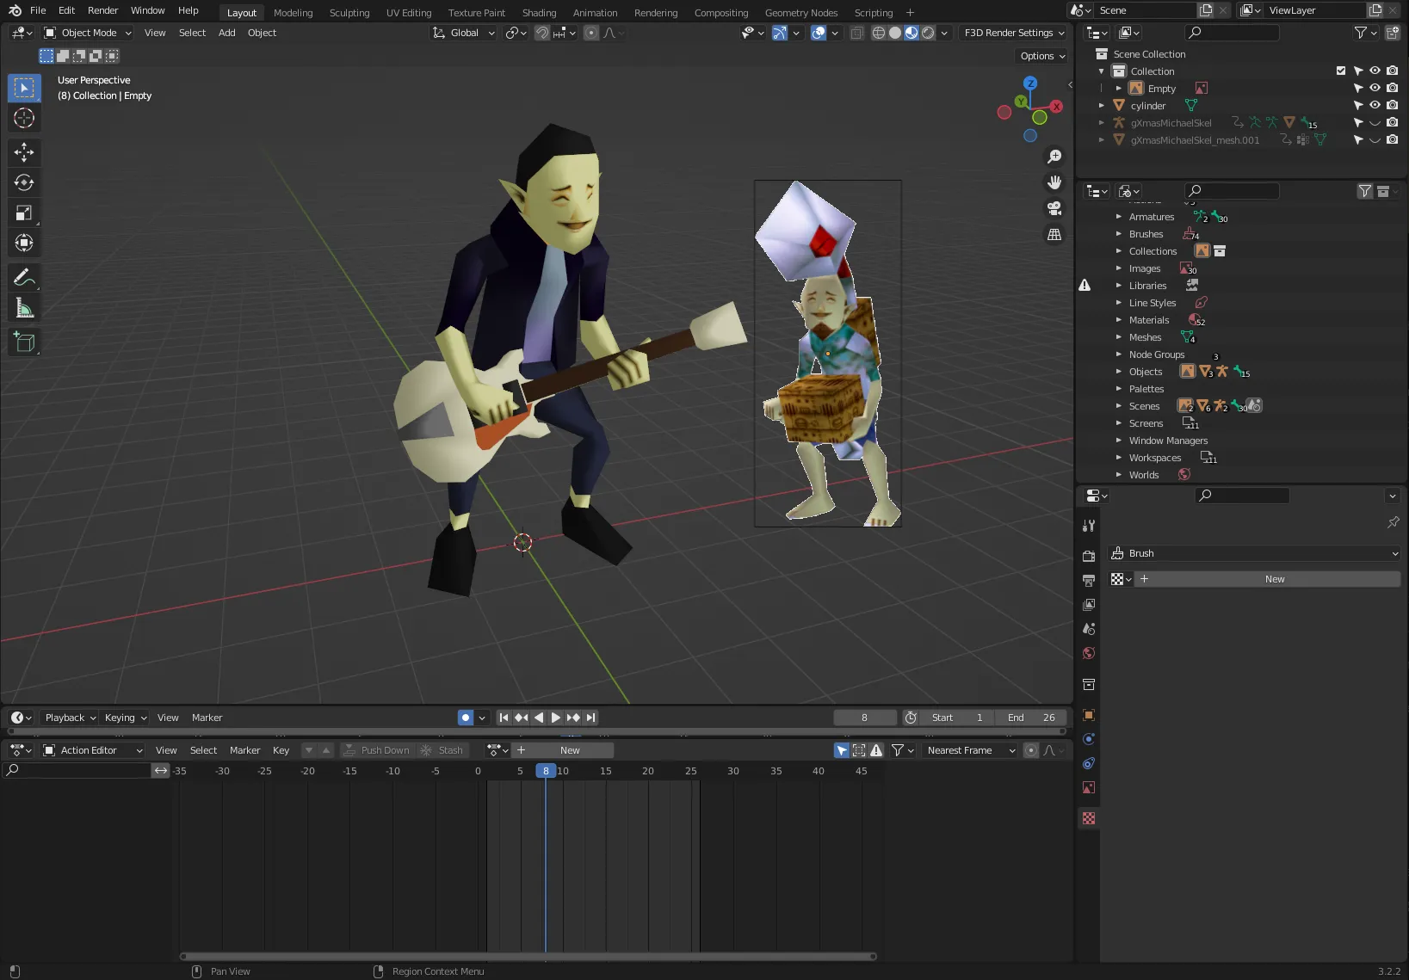Open the Object Mode dropdown
The width and height of the screenshot is (1409, 980).
[88, 33]
